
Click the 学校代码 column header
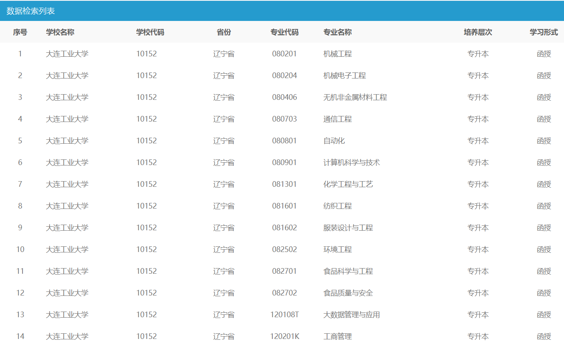[x=150, y=32]
